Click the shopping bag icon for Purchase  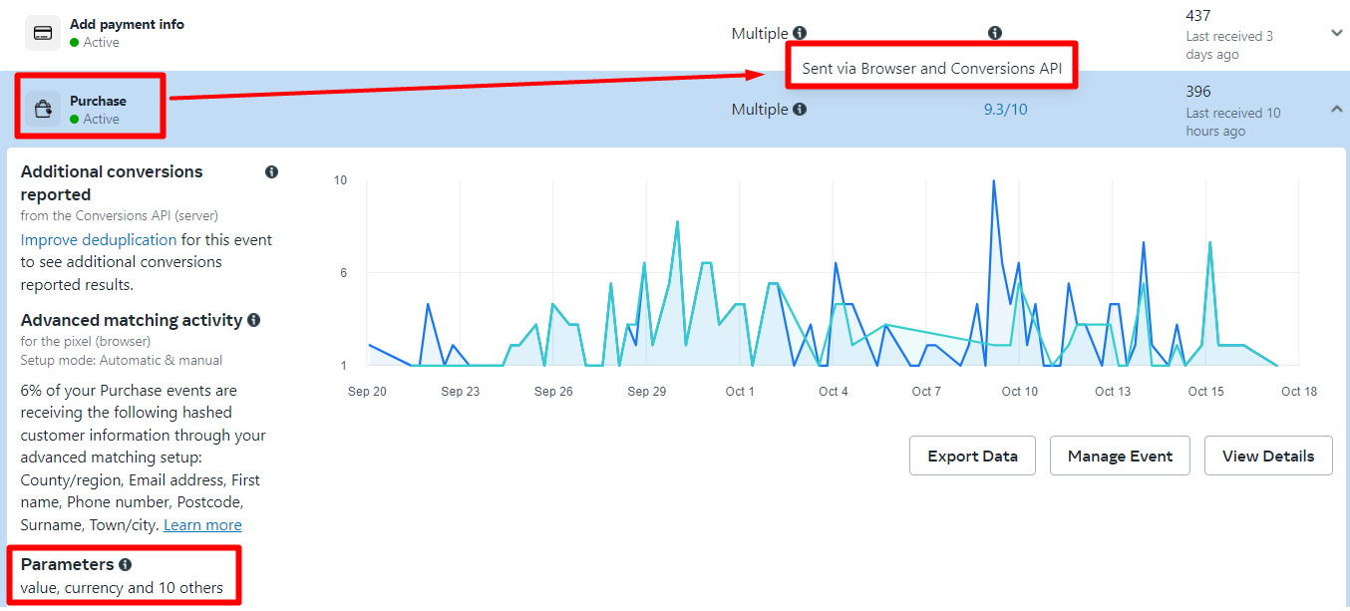coord(43,109)
